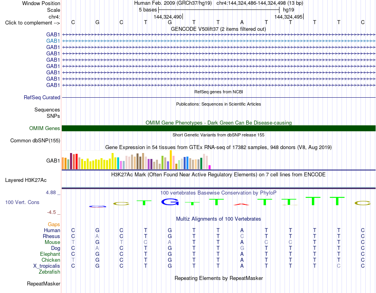Click the A base in the complement sequence row
The height and width of the screenshot is (293, 376).
tap(242, 22)
